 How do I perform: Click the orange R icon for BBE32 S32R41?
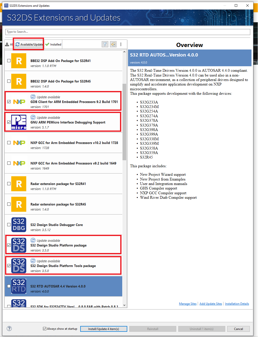[x=19, y=61]
